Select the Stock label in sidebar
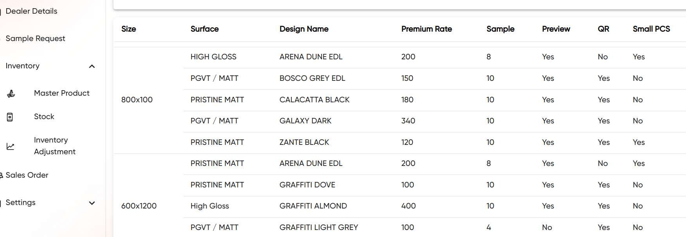686x237 pixels. [44, 117]
